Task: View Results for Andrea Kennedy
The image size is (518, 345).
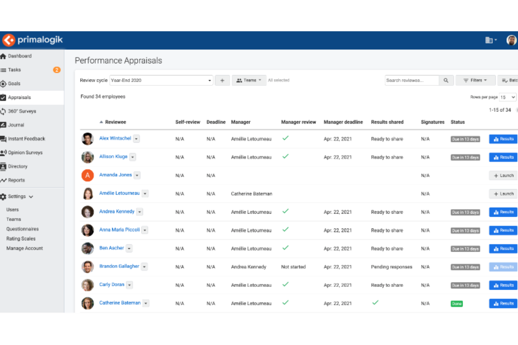Action: tap(503, 212)
